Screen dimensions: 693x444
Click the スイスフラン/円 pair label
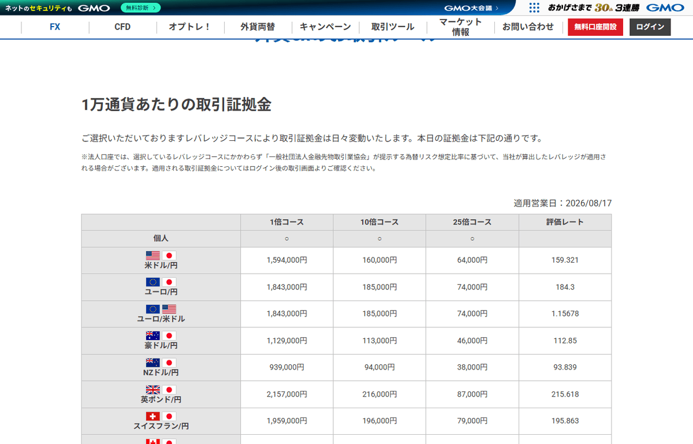(161, 426)
